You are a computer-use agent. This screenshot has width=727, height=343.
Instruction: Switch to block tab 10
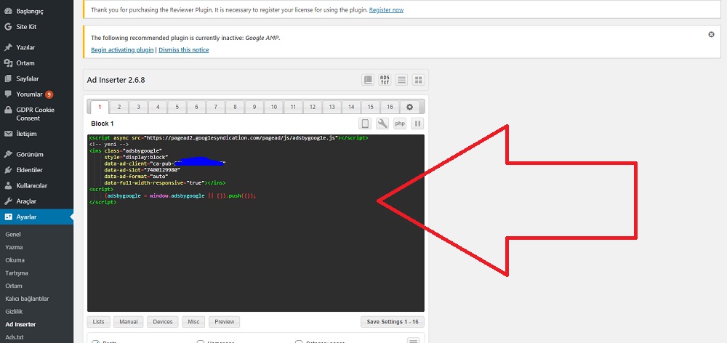tap(274, 107)
